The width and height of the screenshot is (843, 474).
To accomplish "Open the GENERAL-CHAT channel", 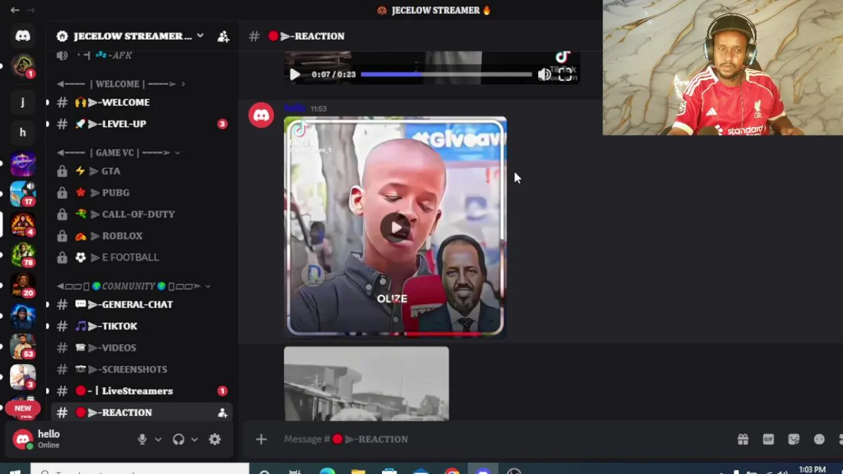I will tap(142, 304).
